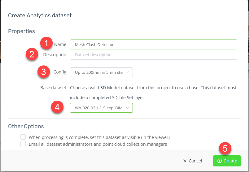Expand the Base dataset selection dropdown
Screen dimensions: 249x172
tap(101, 108)
